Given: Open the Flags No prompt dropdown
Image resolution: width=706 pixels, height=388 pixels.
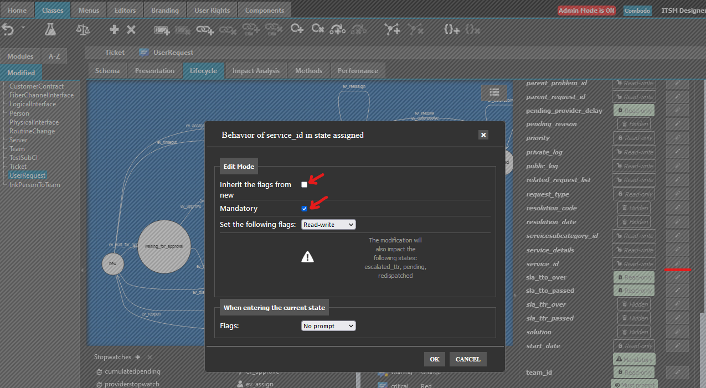Looking at the screenshot, I should 328,326.
